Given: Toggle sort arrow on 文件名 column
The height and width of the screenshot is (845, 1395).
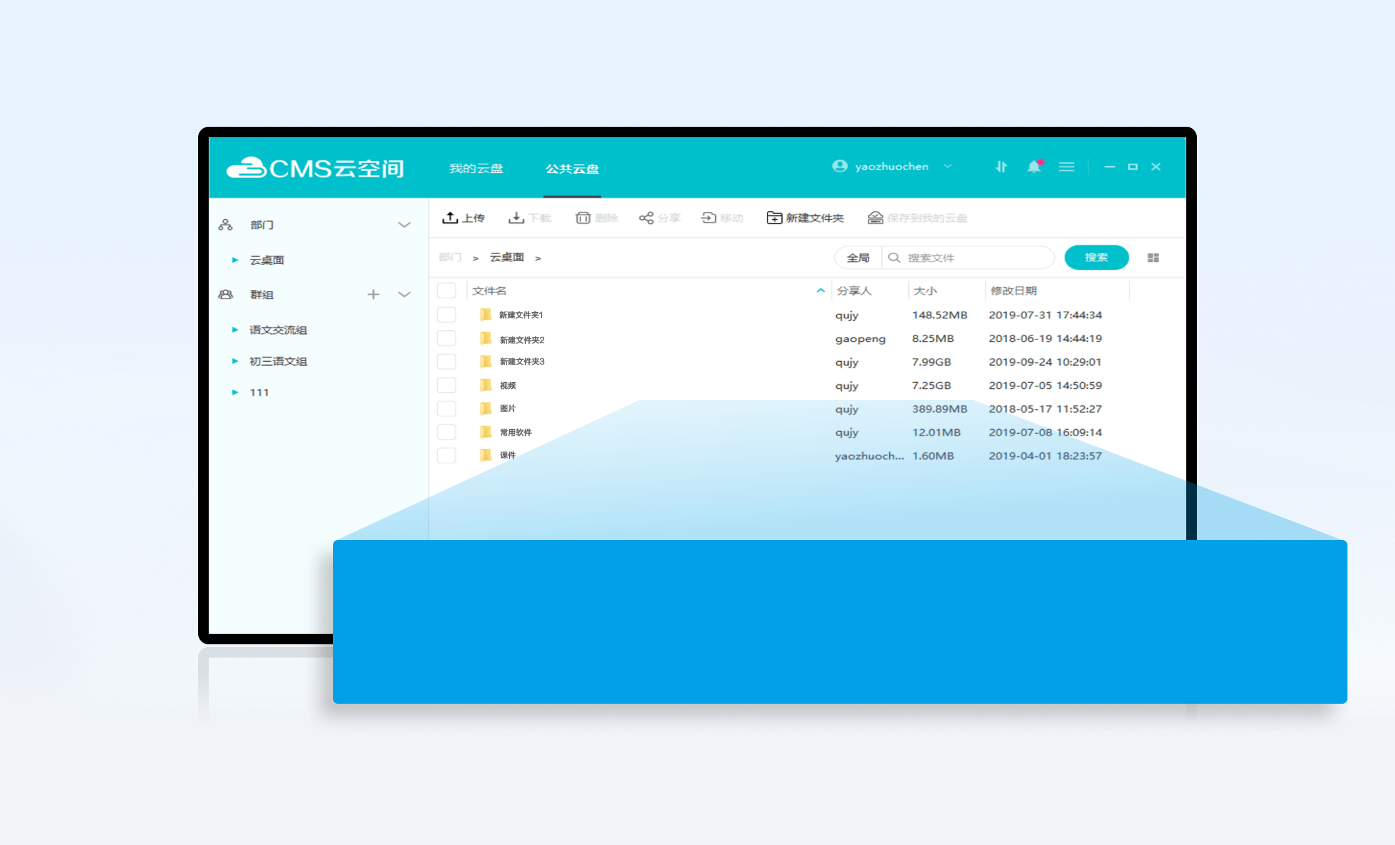Looking at the screenshot, I should (820, 290).
